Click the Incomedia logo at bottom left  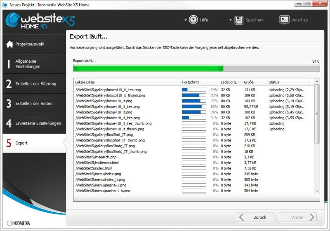(x=18, y=223)
